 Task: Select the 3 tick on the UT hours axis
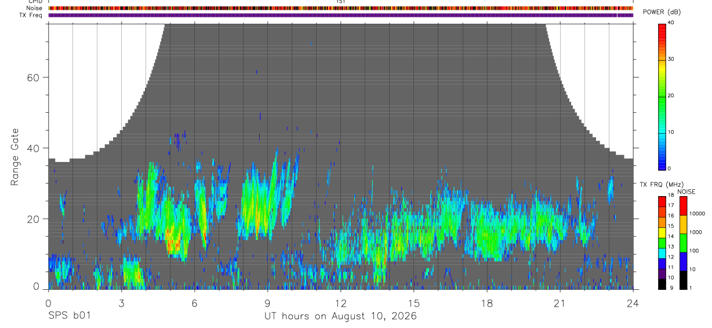pyautogui.click(x=121, y=303)
